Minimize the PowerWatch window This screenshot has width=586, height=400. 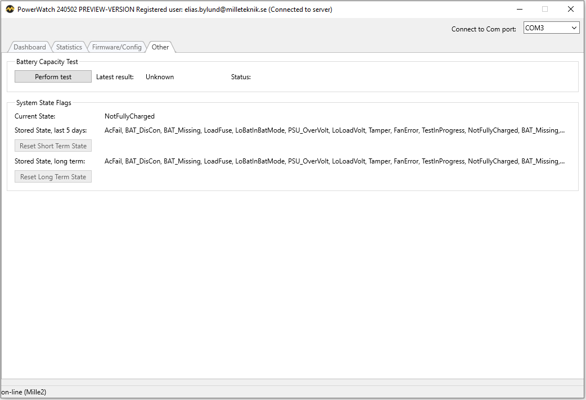tap(519, 9)
